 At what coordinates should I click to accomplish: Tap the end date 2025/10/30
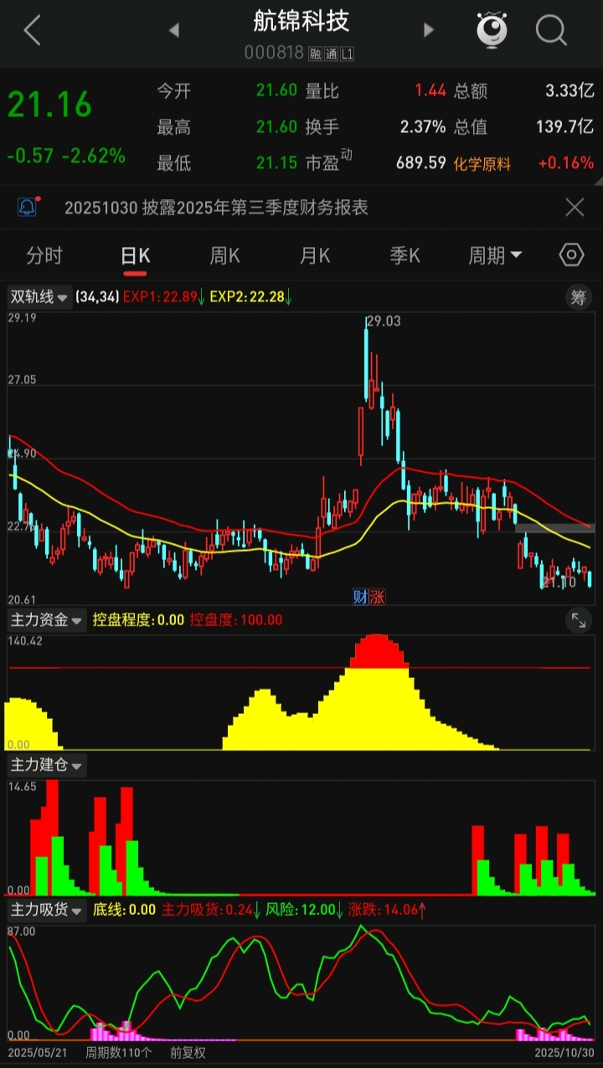pyautogui.click(x=564, y=1053)
